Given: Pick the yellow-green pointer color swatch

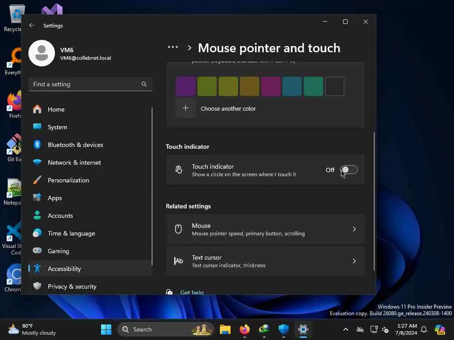Looking at the screenshot, I should [x=228, y=86].
